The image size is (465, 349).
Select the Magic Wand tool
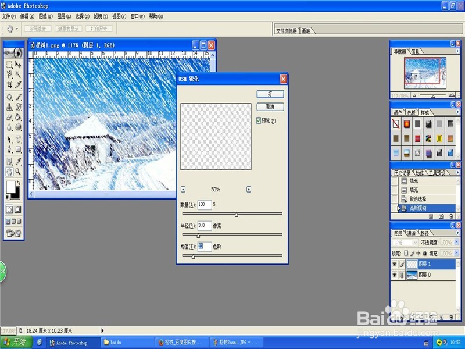tap(18, 74)
